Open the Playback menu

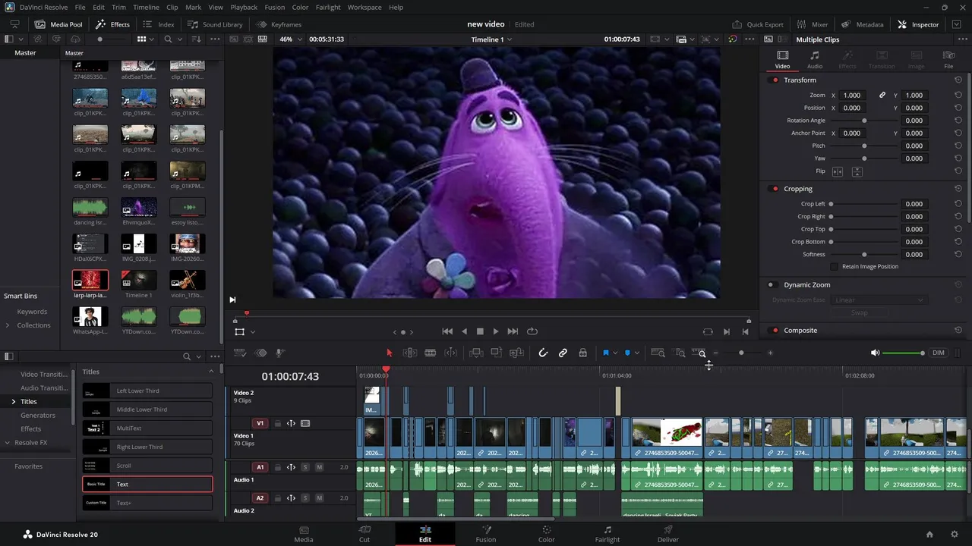(244, 7)
